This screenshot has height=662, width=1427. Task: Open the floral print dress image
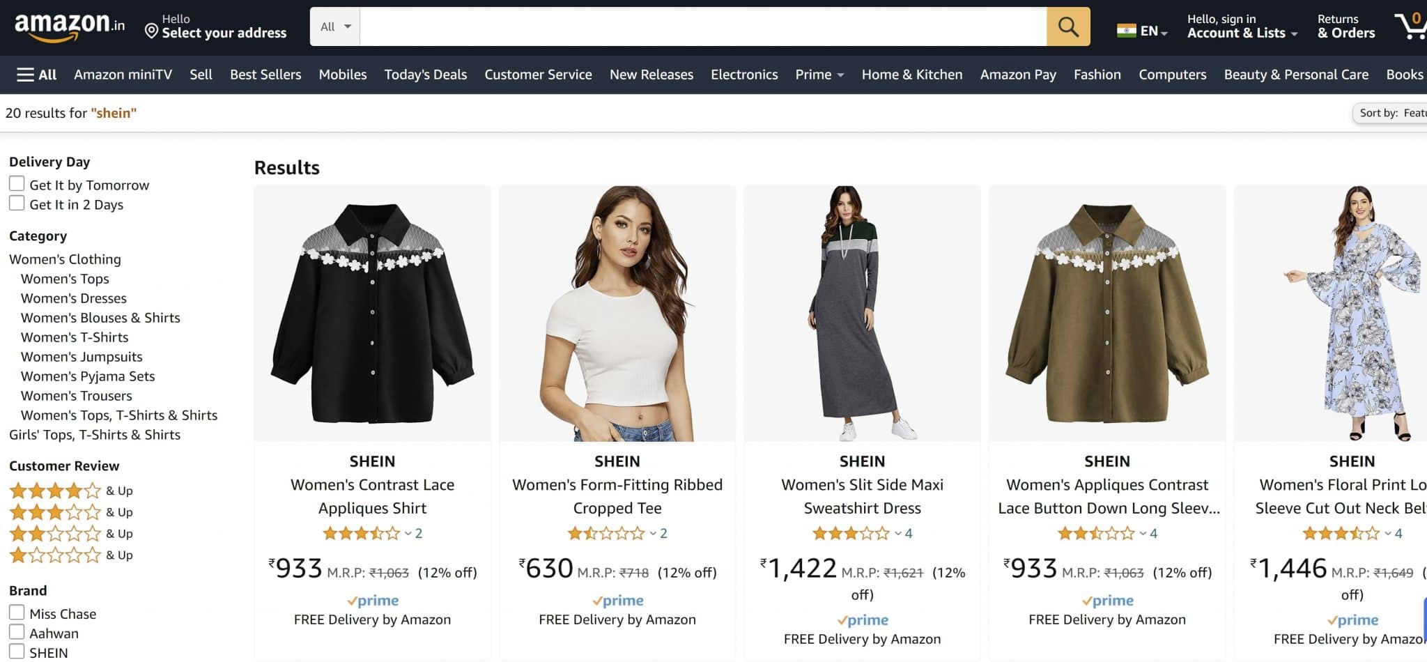1332,314
